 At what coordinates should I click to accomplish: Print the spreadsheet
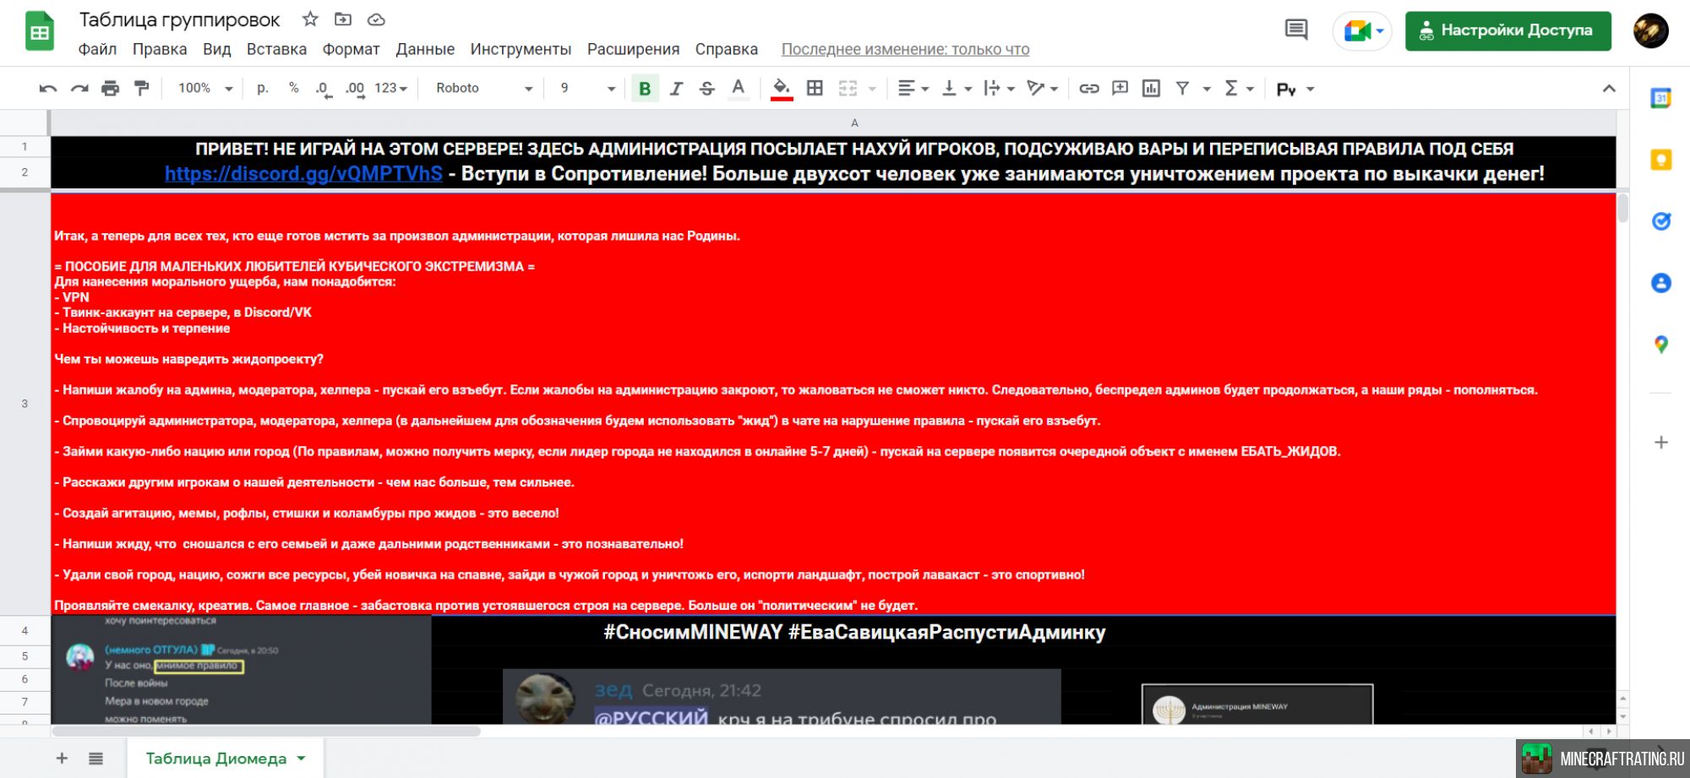(x=111, y=88)
